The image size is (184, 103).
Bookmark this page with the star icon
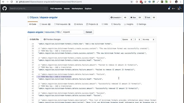(x=132, y=2)
